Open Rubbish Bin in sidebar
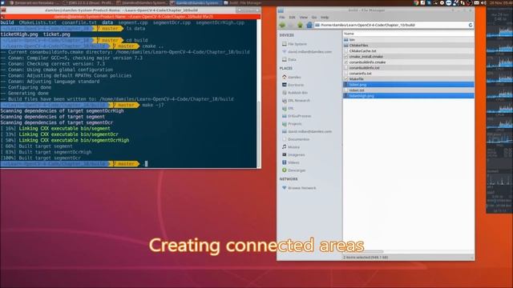Viewport: 513px width, 288px height. click(x=297, y=93)
